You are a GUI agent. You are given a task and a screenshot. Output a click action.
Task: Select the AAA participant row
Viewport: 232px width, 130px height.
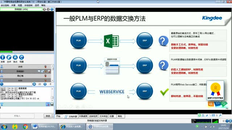[x=25, y=80]
